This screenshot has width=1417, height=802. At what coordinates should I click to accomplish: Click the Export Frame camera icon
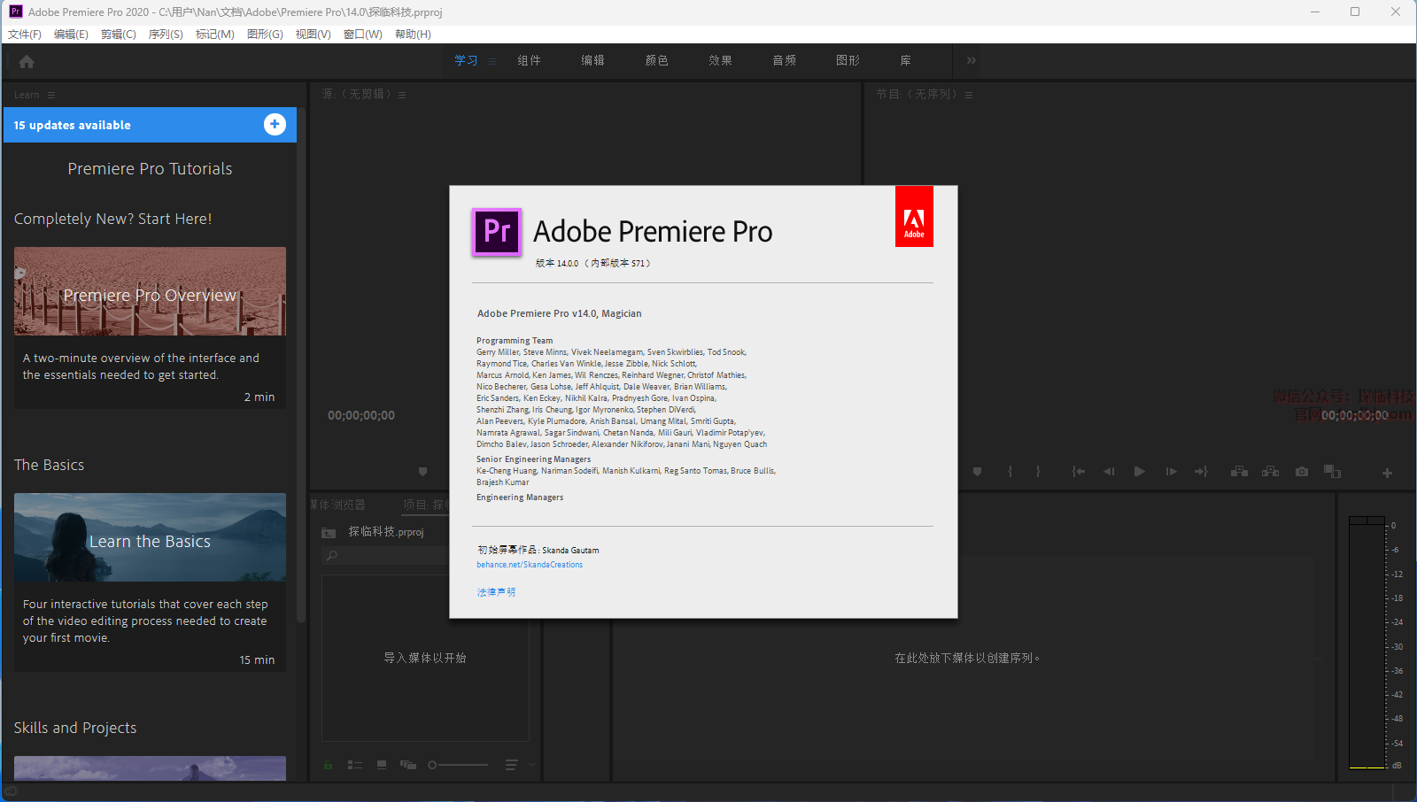(1301, 472)
